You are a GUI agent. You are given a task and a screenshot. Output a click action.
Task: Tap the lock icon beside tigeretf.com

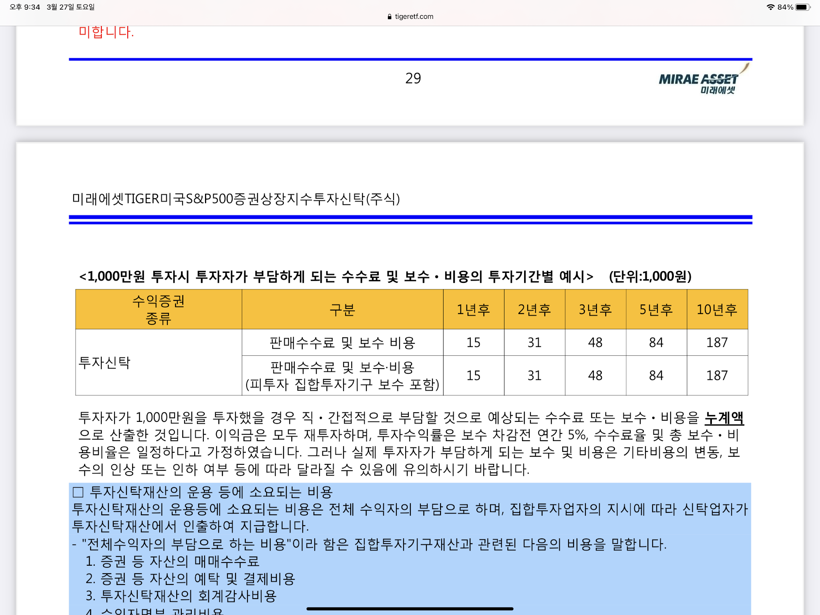tap(389, 16)
